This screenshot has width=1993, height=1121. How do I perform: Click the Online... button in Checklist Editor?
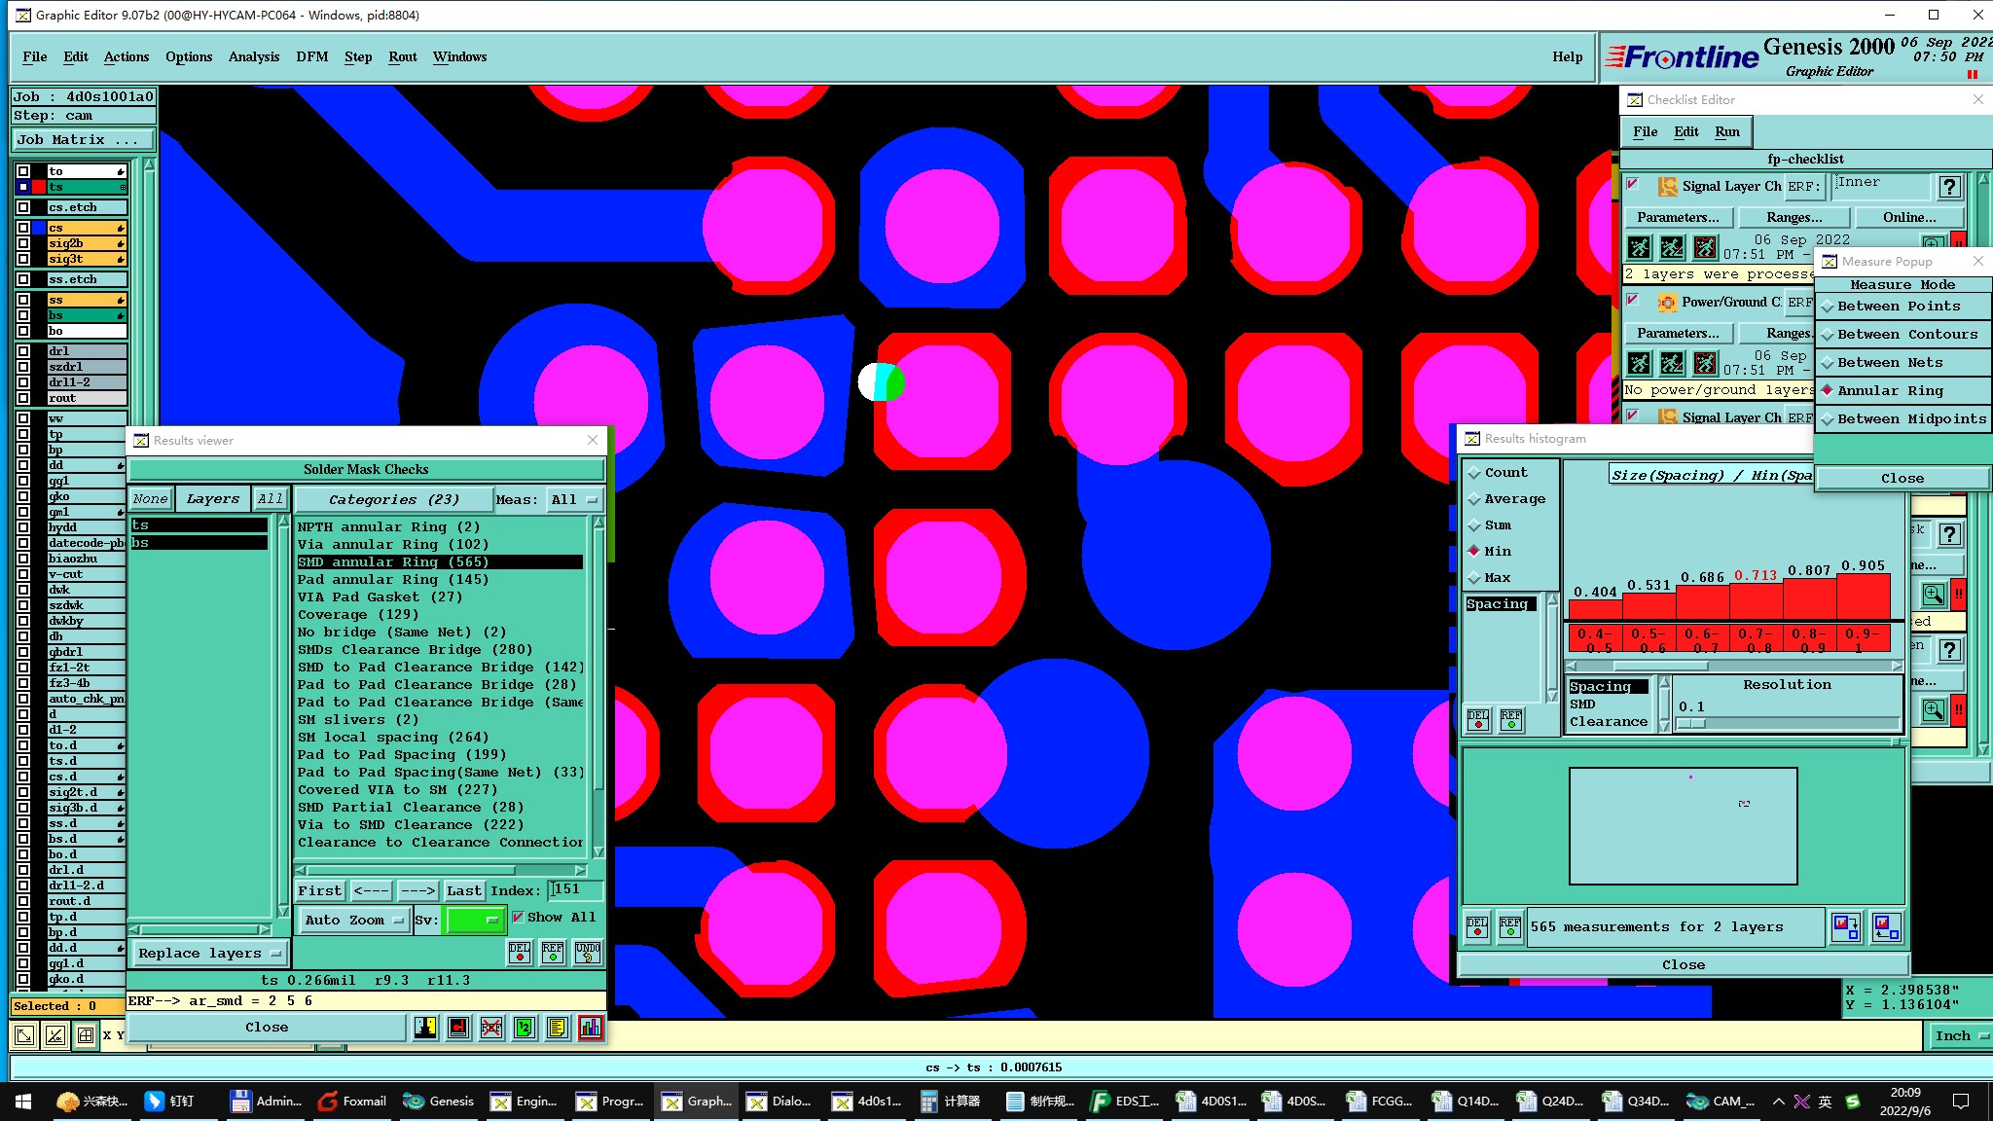(x=1909, y=217)
